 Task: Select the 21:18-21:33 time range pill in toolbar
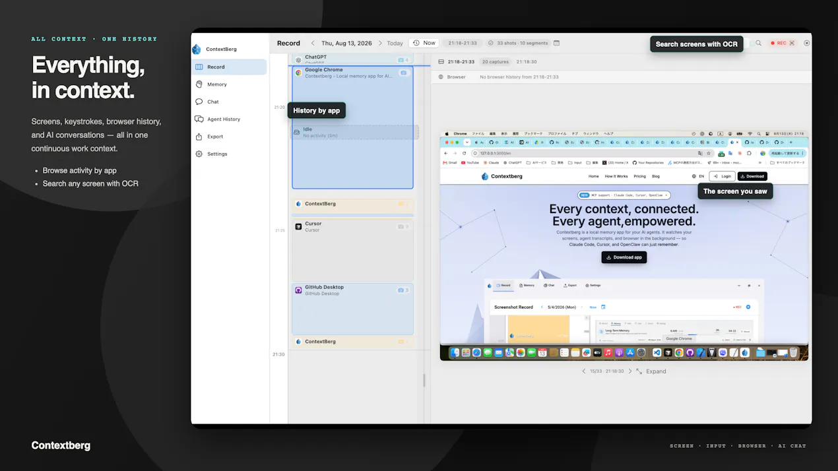click(x=463, y=43)
